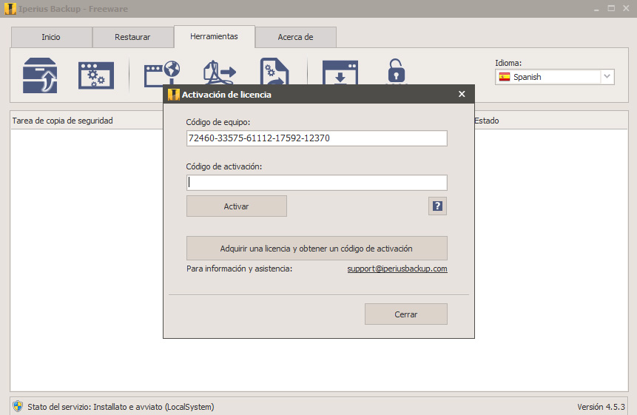Click the service status shield icon

coord(18,406)
